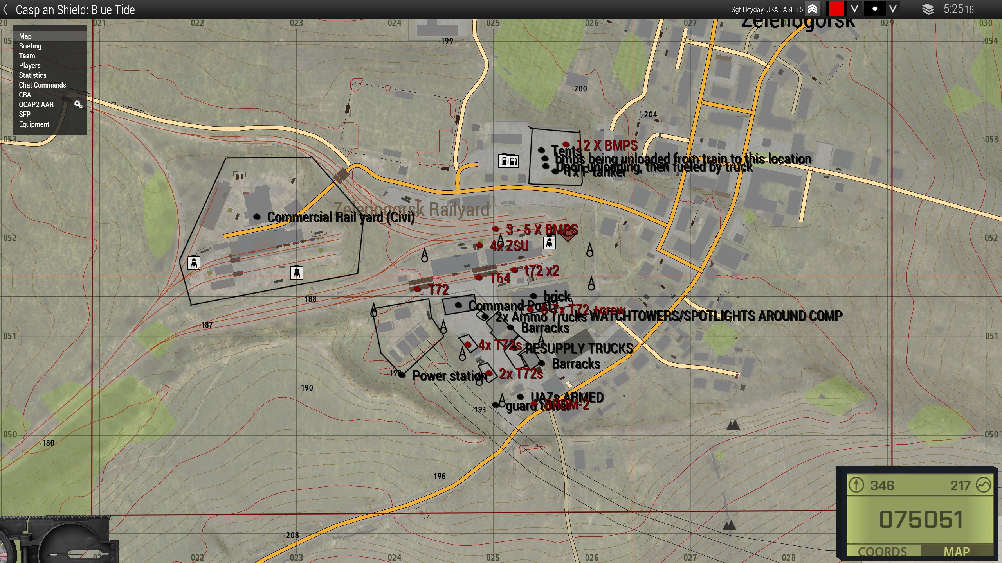
Task: Click the OCAP2 AAR settings gears icon
Action: 78,104
